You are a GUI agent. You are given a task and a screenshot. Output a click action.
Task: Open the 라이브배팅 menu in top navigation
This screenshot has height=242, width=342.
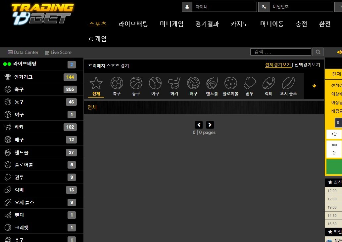pos(133,24)
